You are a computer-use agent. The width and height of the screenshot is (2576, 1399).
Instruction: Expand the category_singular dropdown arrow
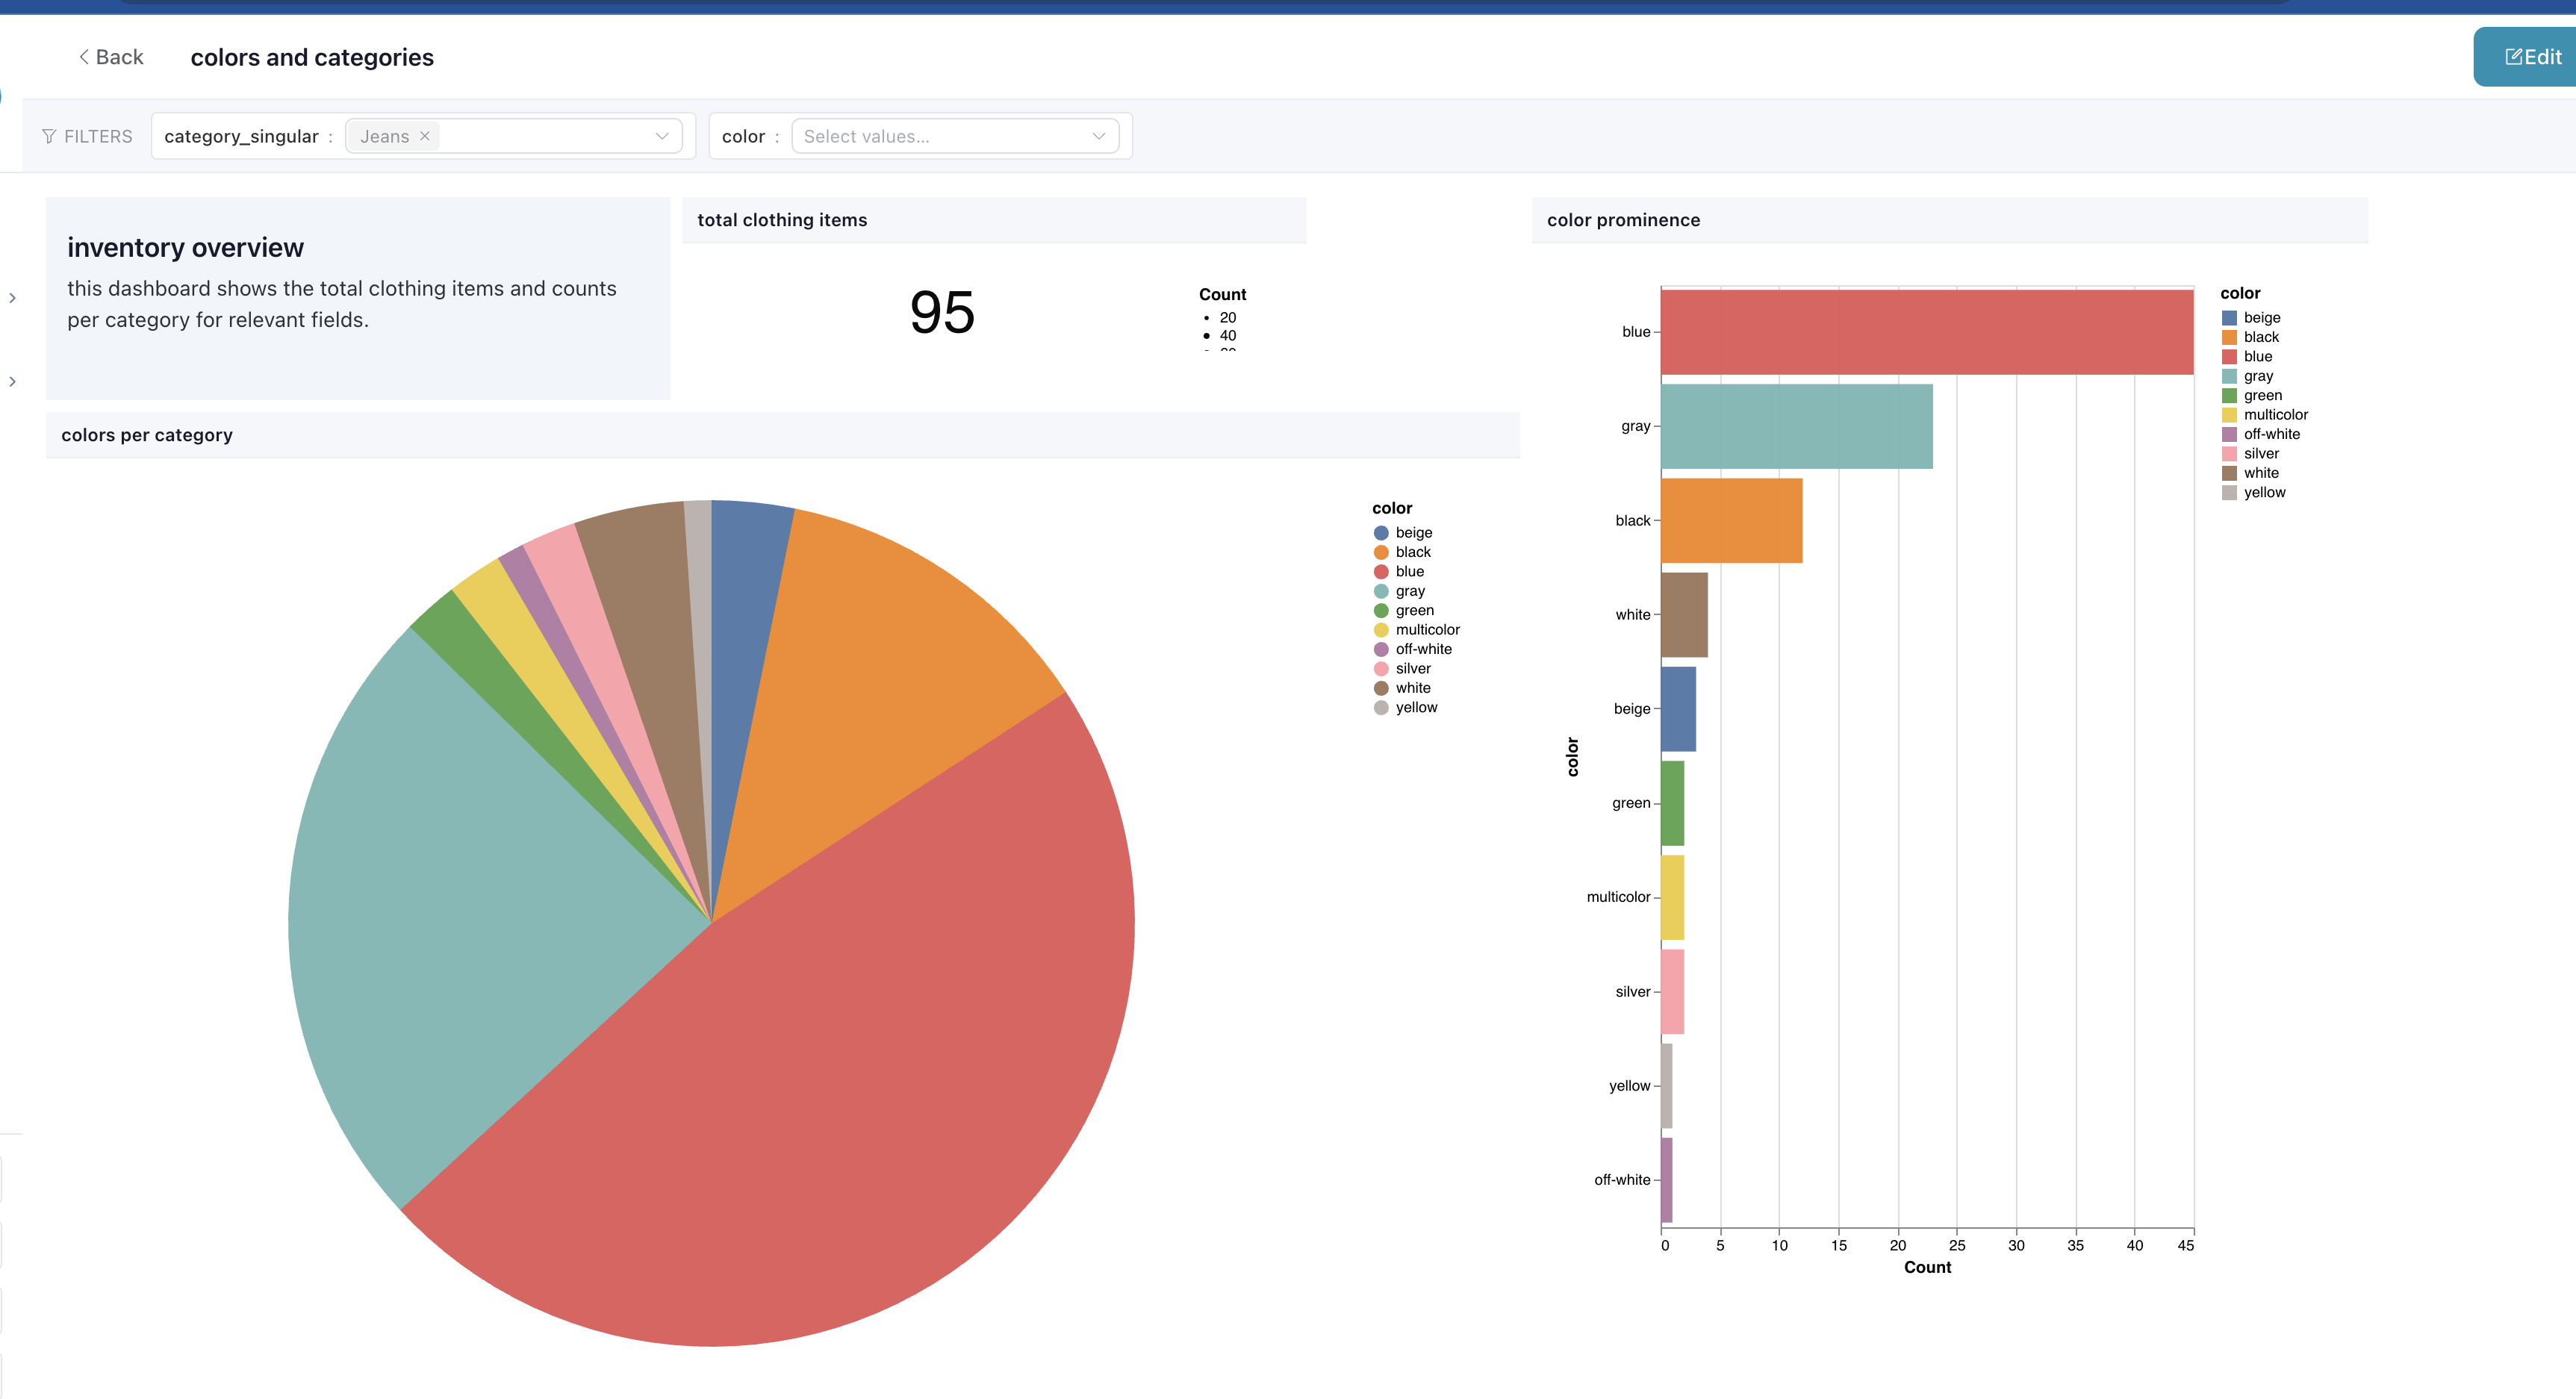click(662, 136)
